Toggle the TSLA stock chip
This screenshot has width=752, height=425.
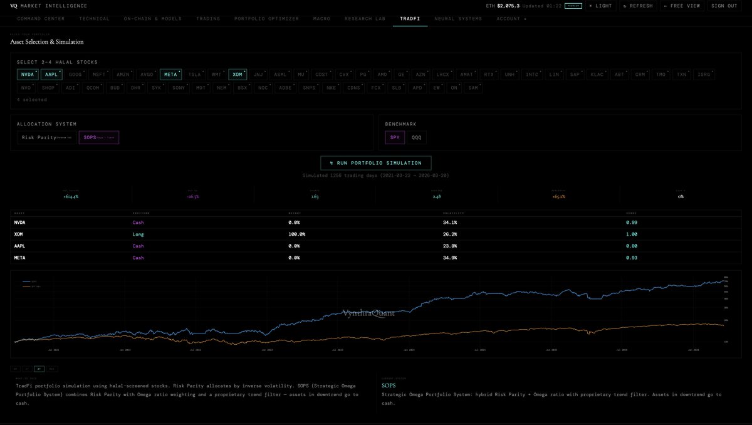[194, 75]
